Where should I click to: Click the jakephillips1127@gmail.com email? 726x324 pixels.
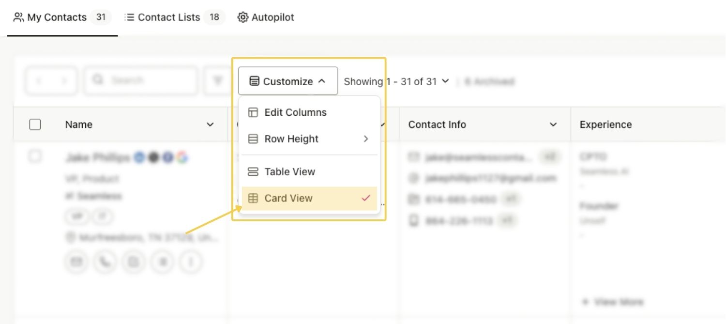click(x=490, y=178)
